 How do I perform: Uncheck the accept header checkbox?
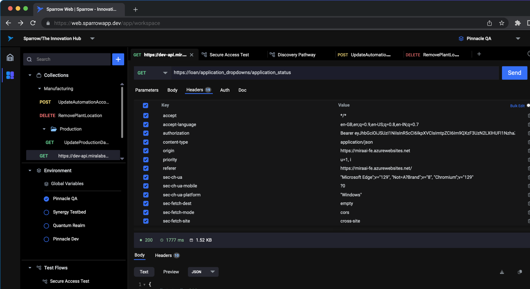click(146, 116)
